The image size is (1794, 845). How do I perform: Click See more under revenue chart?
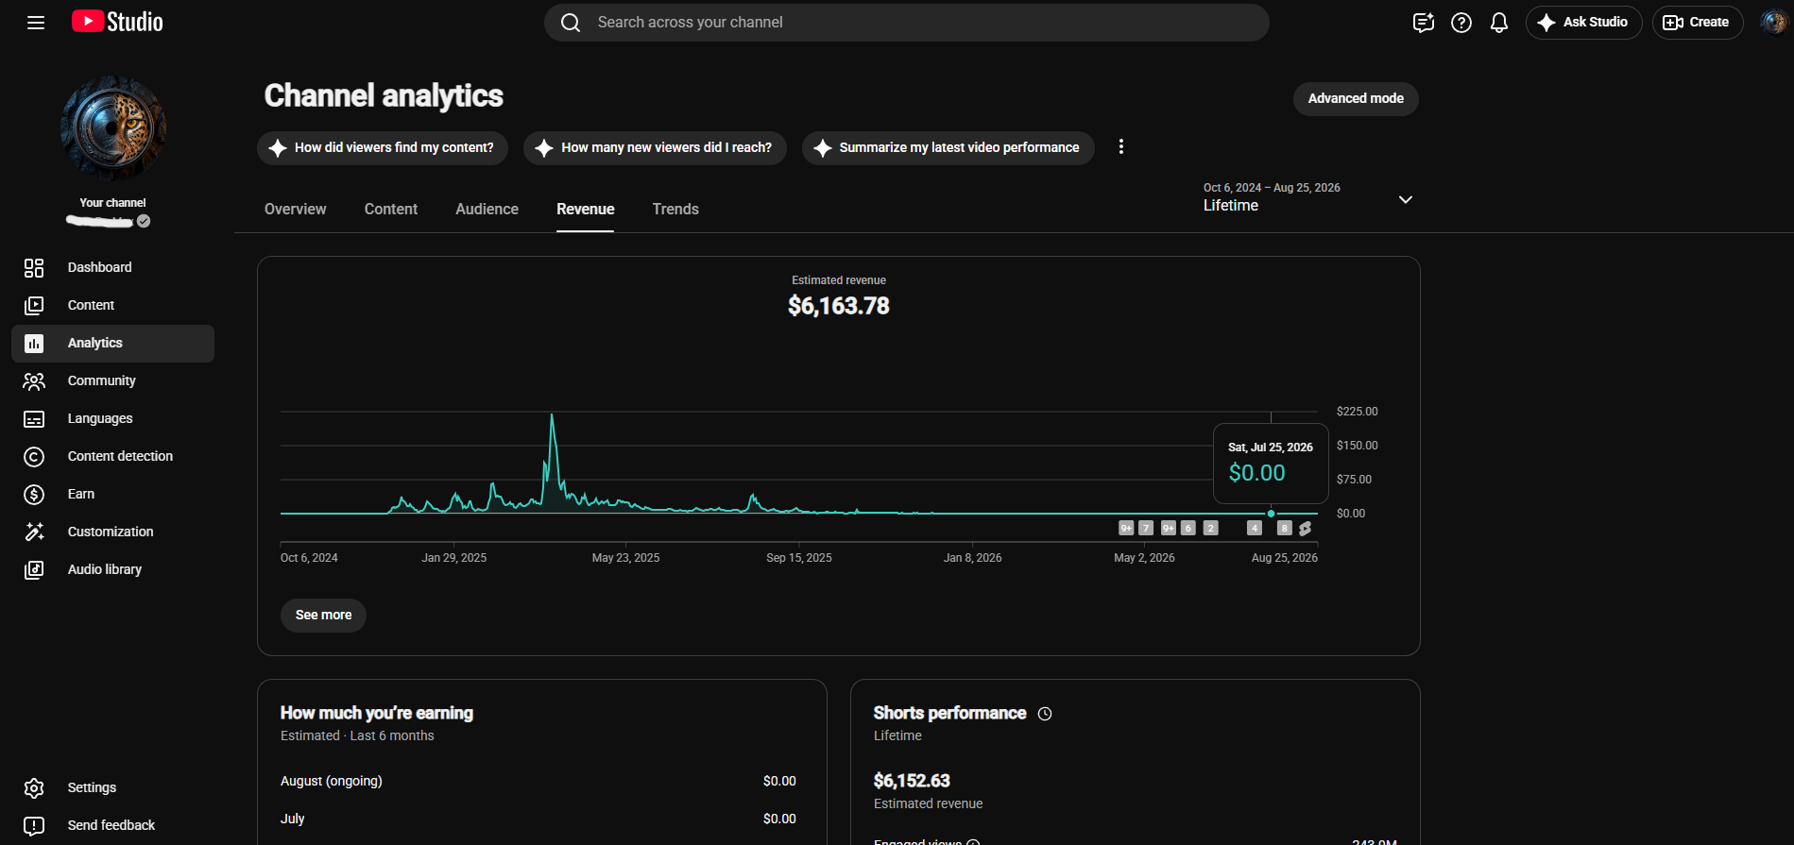click(323, 615)
